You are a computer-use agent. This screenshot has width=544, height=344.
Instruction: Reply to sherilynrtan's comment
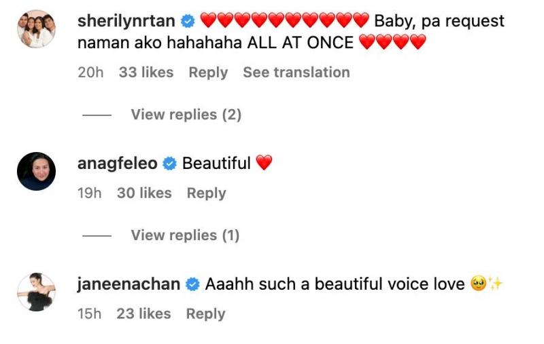click(208, 73)
